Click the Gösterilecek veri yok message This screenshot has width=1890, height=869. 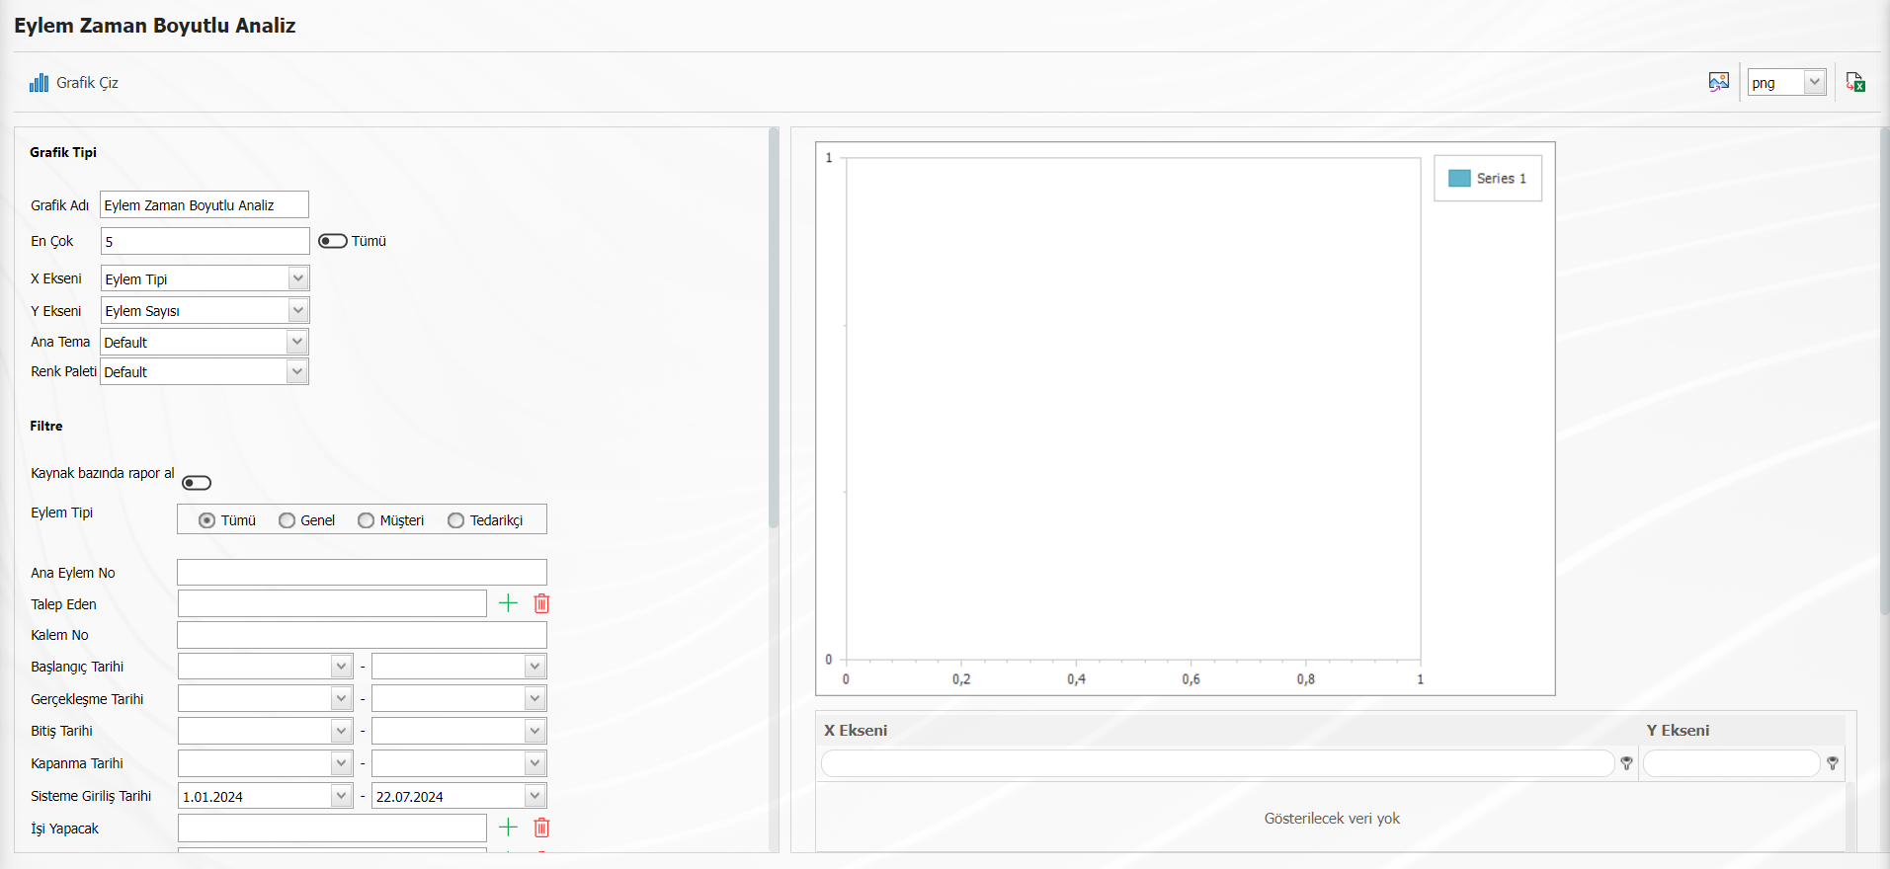click(x=1332, y=819)
